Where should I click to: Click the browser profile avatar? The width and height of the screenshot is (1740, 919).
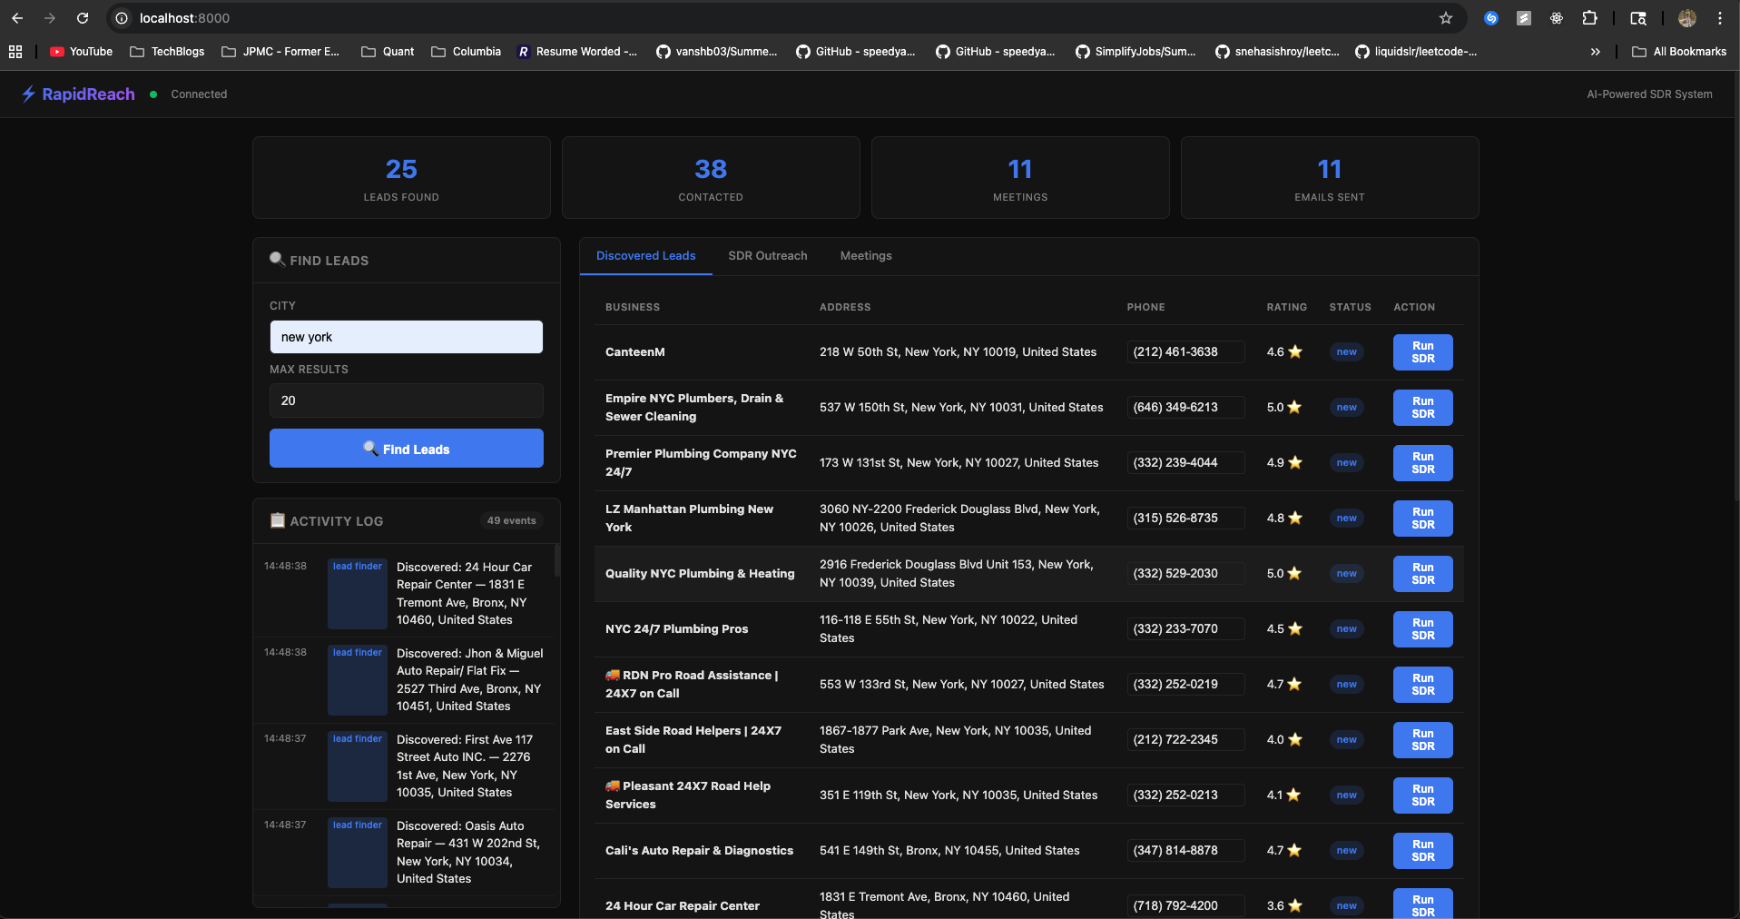point(1687,18)
